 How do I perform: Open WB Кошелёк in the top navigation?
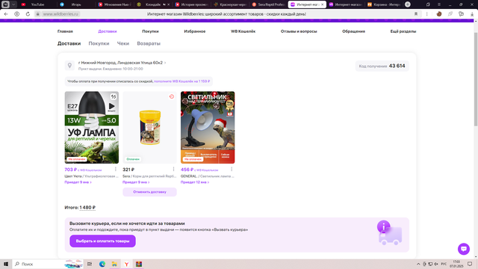[x=243, y=31]
